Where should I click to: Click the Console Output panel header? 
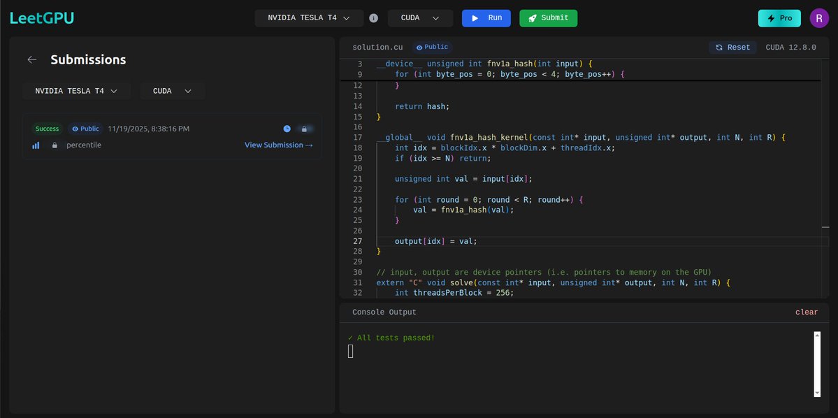382,312
